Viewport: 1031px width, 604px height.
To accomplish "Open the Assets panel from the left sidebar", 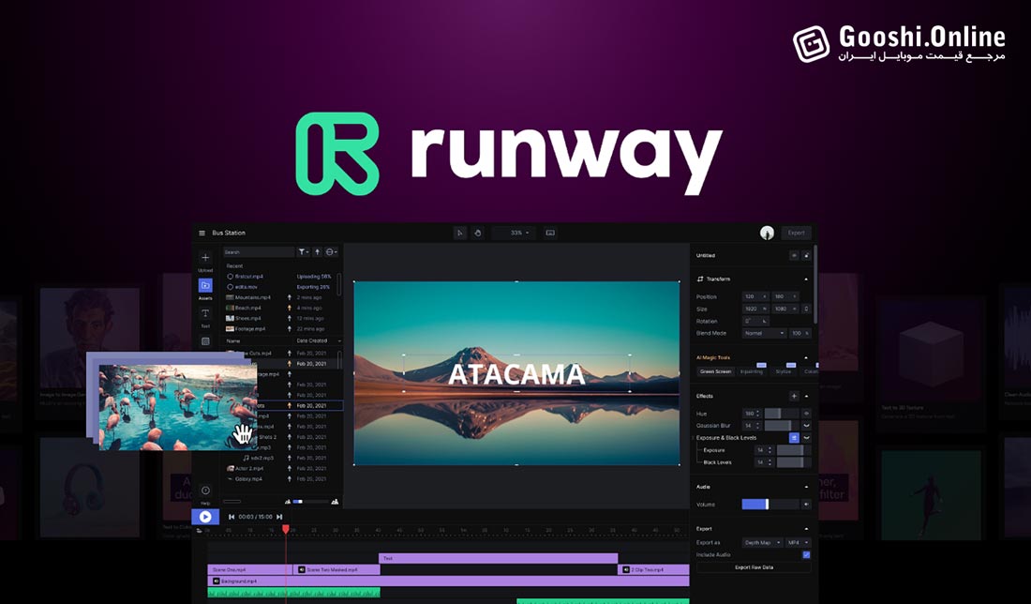I will pos(206,287).
